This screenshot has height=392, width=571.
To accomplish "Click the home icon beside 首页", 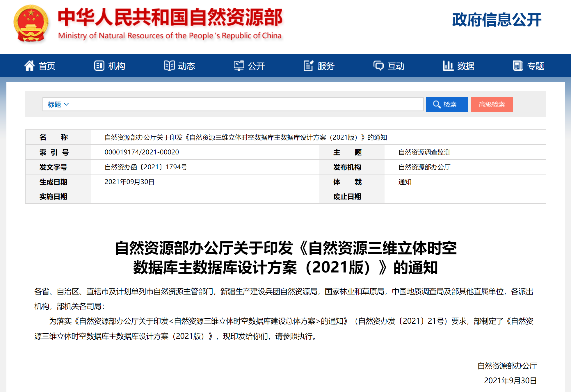I will point(29,66).
